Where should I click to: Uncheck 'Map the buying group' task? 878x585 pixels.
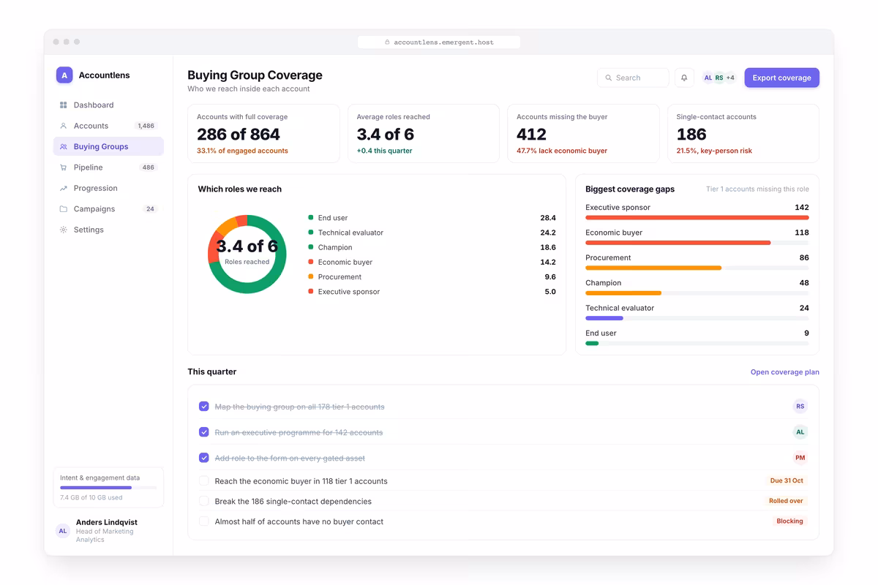coord(204,407)
